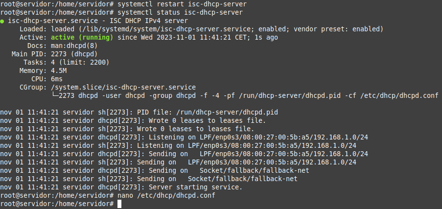The height and width of the screenshot is (209, 442).
Task: Click the CPU 6ms value
Action: pyautogui.click(x=57, y=79)
